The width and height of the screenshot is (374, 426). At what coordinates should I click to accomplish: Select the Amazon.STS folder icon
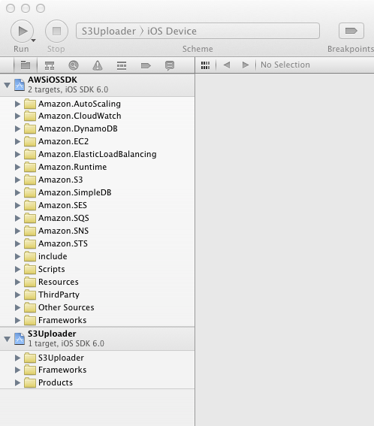click(30, 243)
